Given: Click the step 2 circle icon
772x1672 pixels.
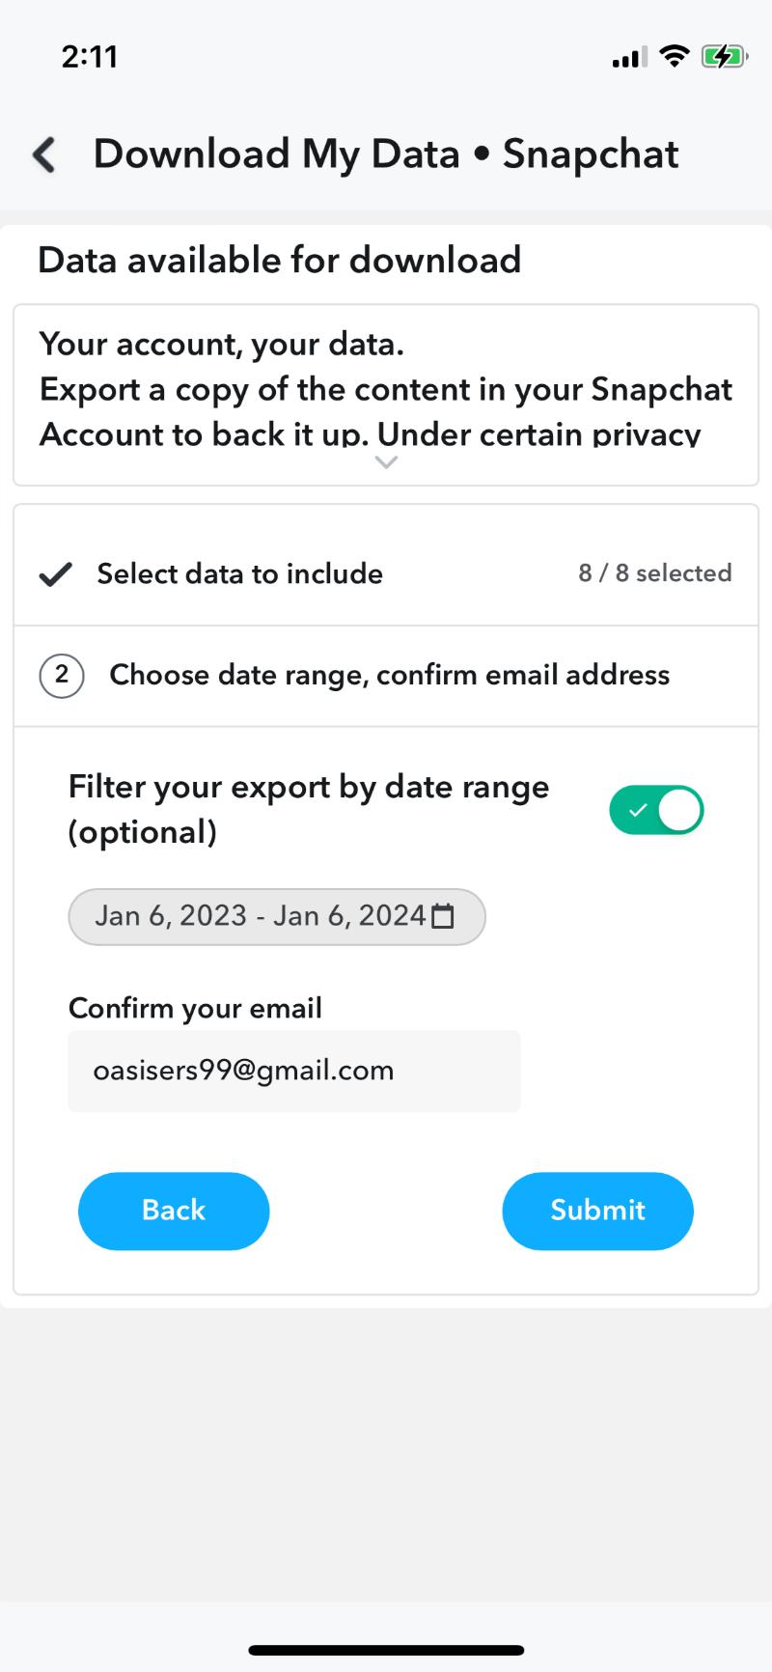Looking at the screenshot, I should tap(62, 675).
